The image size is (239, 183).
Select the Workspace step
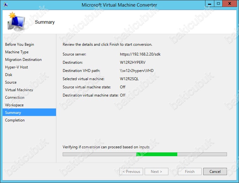[x=14, y=105]
